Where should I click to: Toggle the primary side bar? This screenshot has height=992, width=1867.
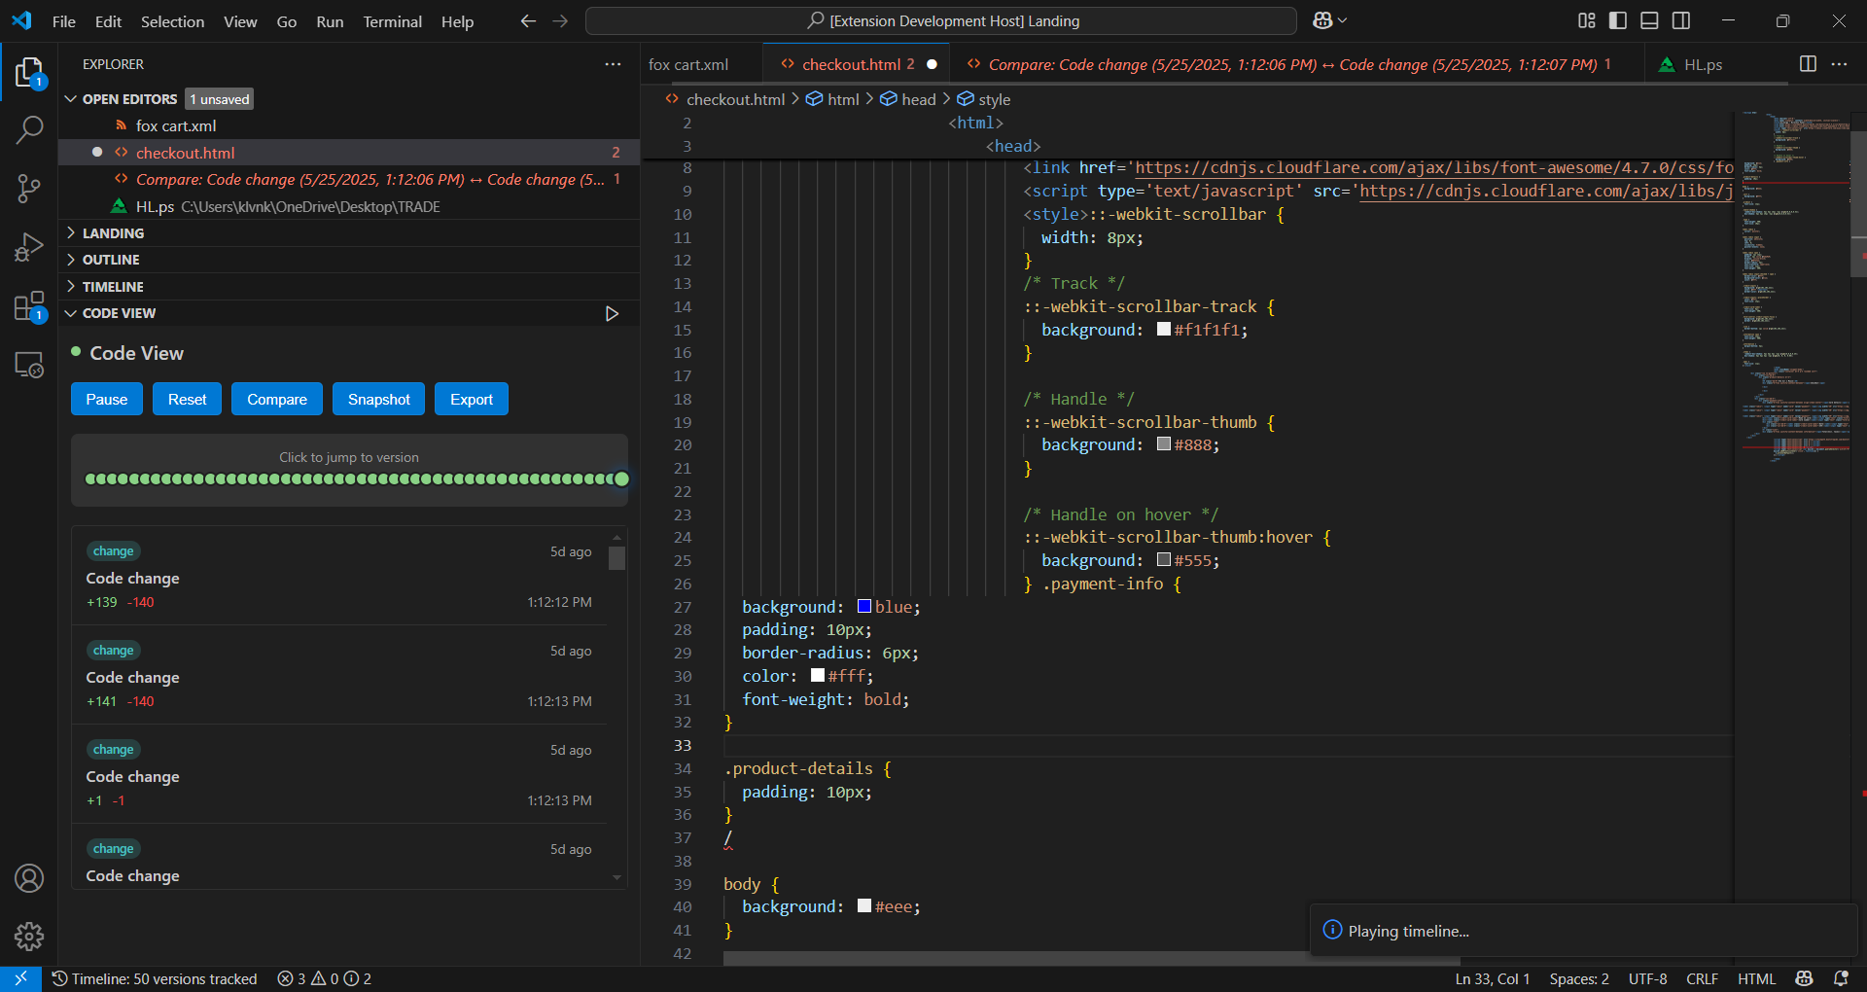point(1618,20)
